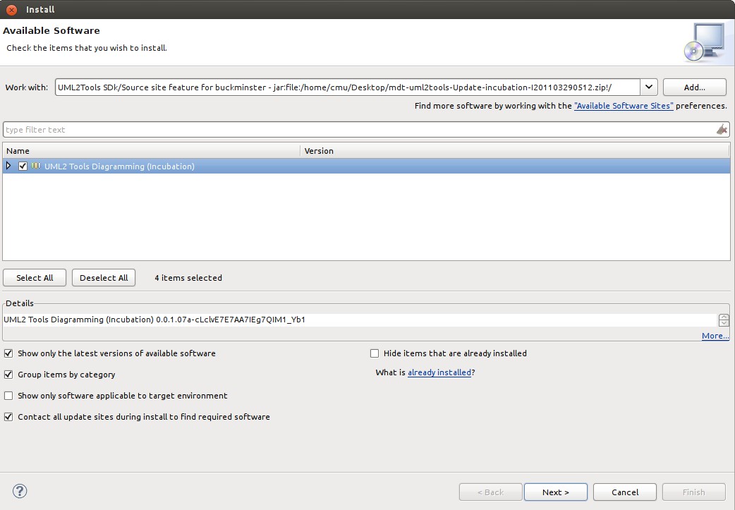This screenshot has width=735, height=510.
Task: Uncheck Contact all update sites option
Action: click(8, 417)
